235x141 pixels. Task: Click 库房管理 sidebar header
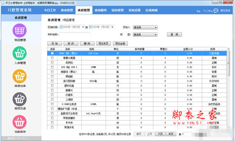tap(21, 18)
